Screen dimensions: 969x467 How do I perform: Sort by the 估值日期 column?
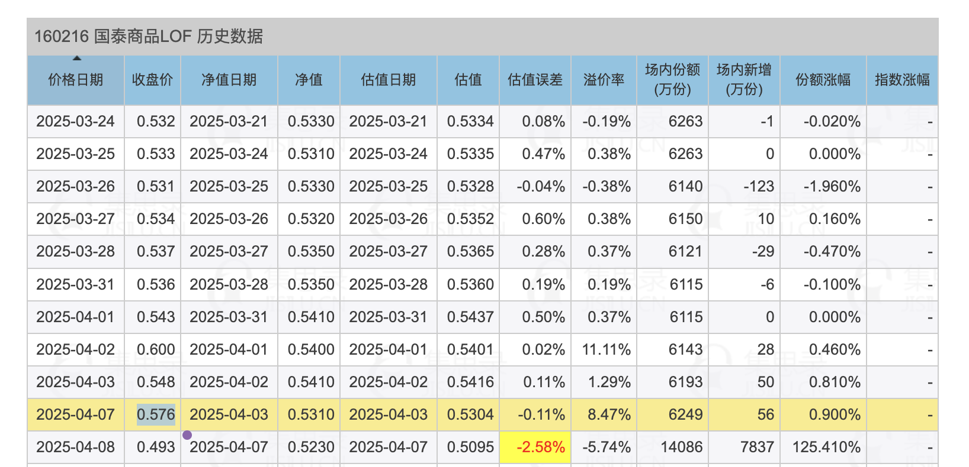tap(388, 80)
